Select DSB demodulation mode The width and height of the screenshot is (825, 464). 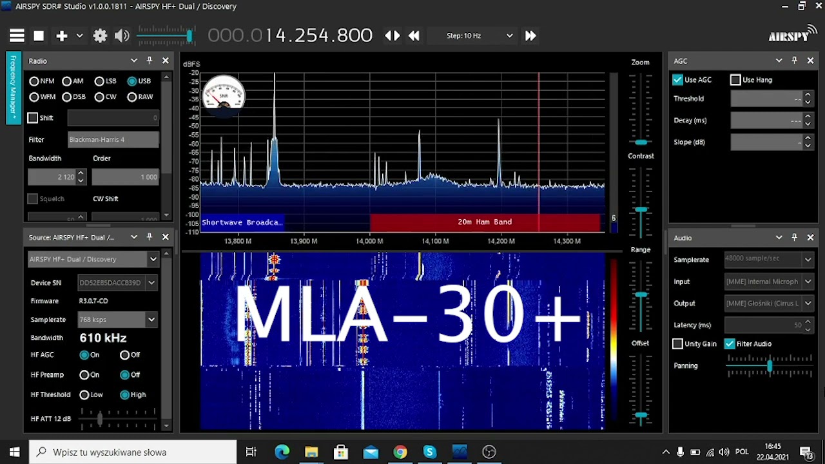(x=73, y=97)
